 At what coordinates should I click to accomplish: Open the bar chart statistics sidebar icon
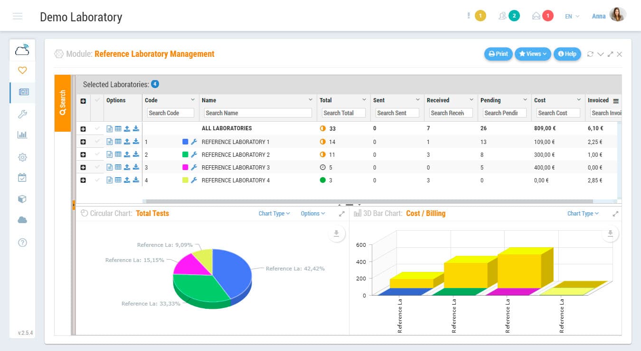(22, 135)
